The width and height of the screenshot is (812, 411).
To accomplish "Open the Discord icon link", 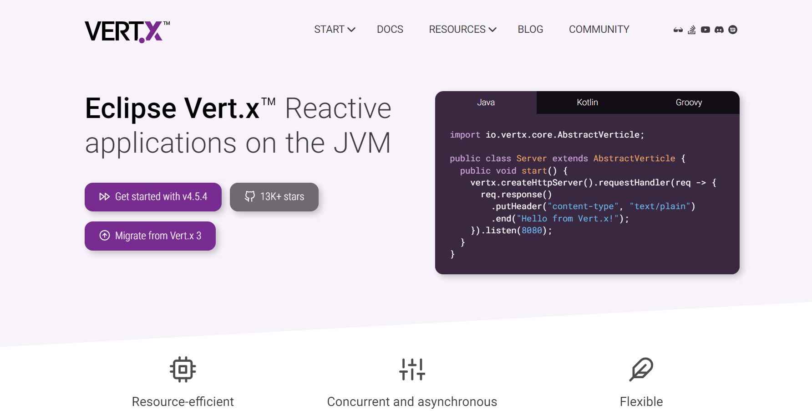I will pyautogui.click(x=719, y=30).
